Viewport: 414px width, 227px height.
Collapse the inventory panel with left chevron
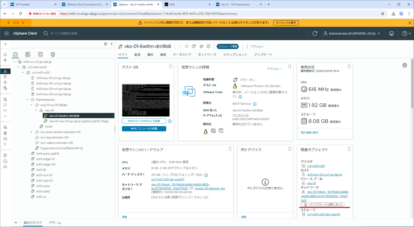[x=112, y=44]
